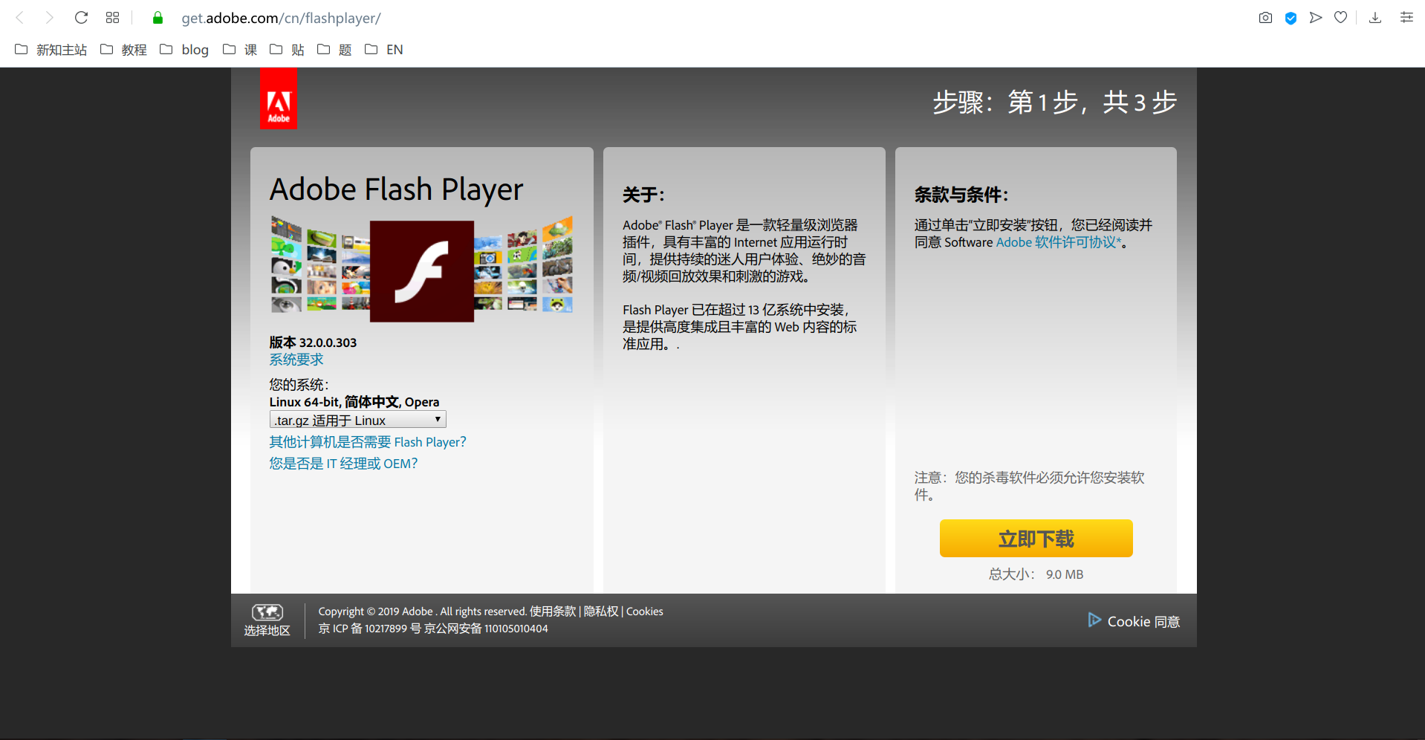The width and height of the screenshot is (1425, 740).
Task: Reload the page with the refresh icon
Action: coord(81,17)
